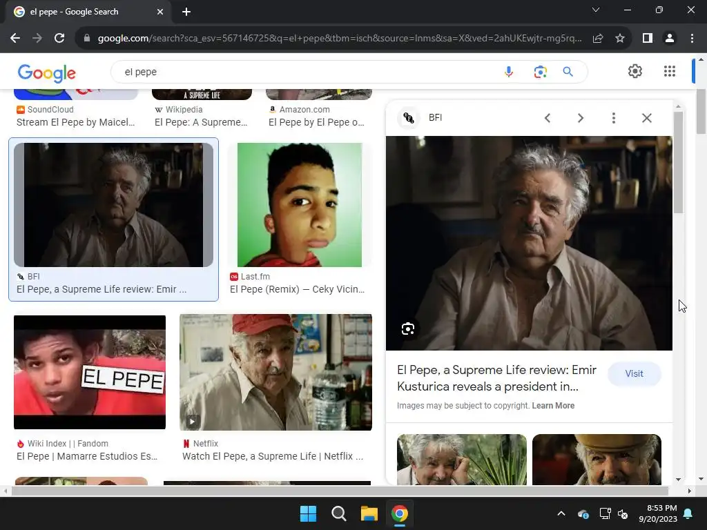This screenshot has height=530, width=707.
Task: Open the notification bell in taskbar
Action: point(688,513)
